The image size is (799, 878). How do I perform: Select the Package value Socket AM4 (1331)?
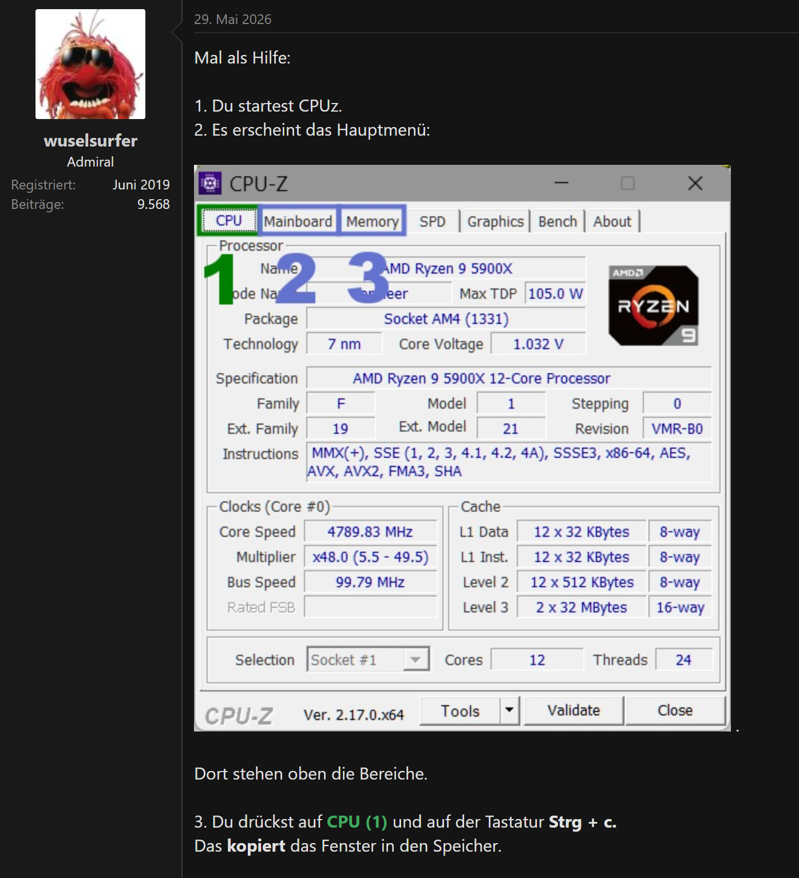click(x=446, y=319)
